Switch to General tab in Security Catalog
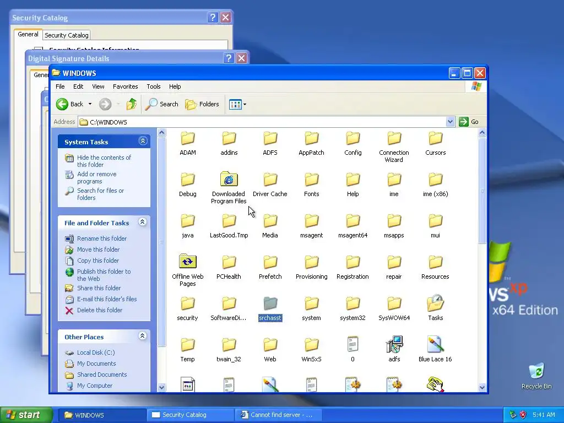 point(28,34)
